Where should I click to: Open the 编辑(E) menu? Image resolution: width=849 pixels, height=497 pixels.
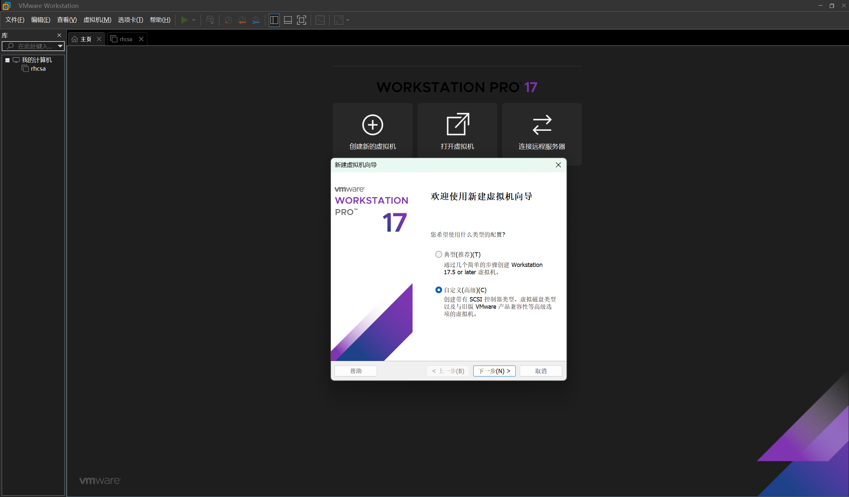tap(41, 20)
